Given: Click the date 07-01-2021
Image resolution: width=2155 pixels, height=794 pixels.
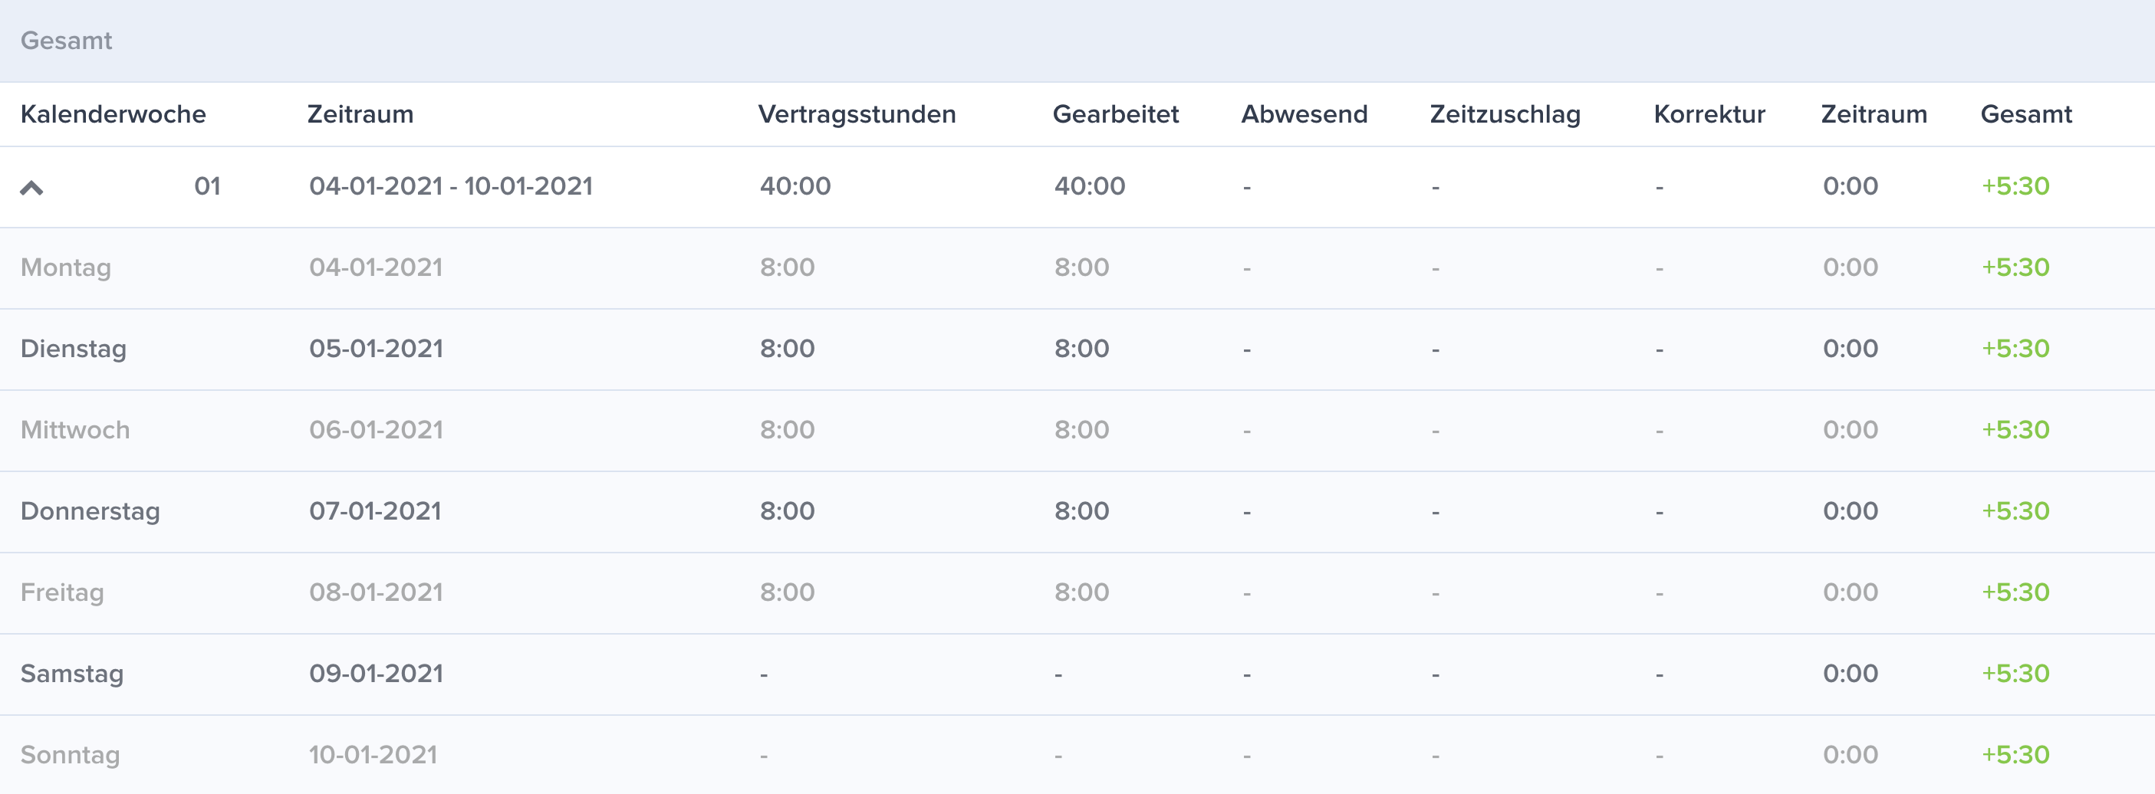Looking at the screenshot, I should click(376, 510).
